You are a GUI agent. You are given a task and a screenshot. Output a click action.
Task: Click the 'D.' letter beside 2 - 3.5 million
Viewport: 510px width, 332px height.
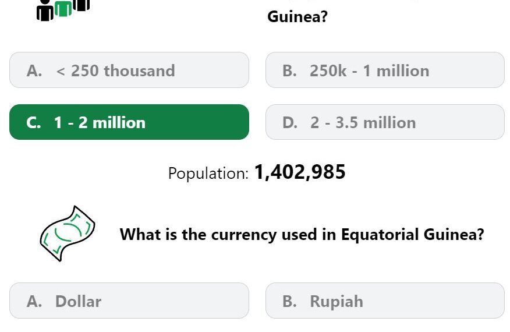coord(290,123)
